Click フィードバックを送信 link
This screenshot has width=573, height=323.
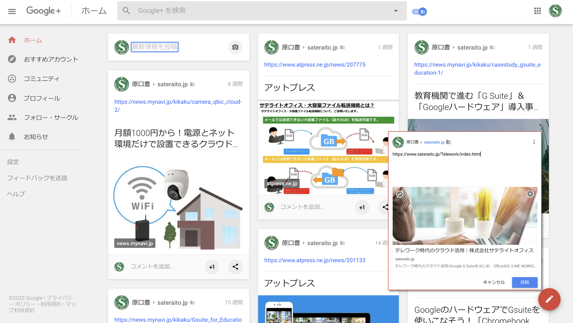[x=37, y=178]
